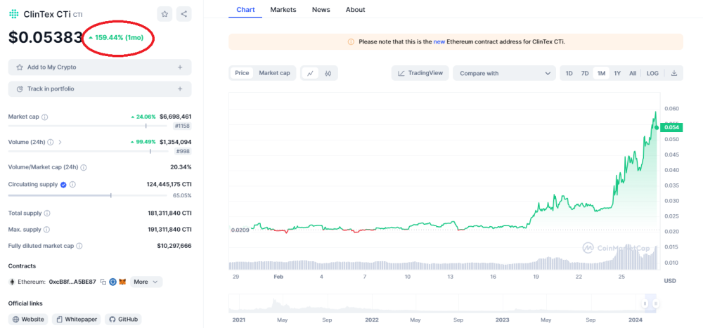703x328 pixels.
Task: Click the share icon beside the coin name
Action: (183, 13)
